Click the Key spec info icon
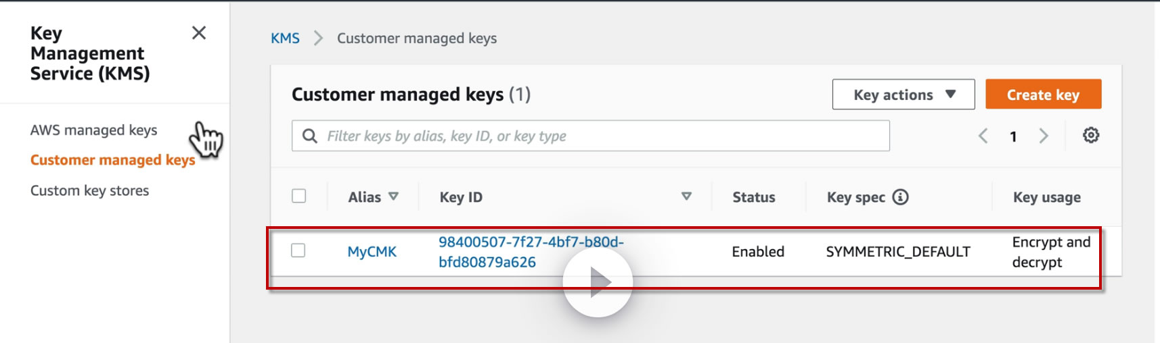The height and width of the screenshot is (343, 1160). click(900, 197)
